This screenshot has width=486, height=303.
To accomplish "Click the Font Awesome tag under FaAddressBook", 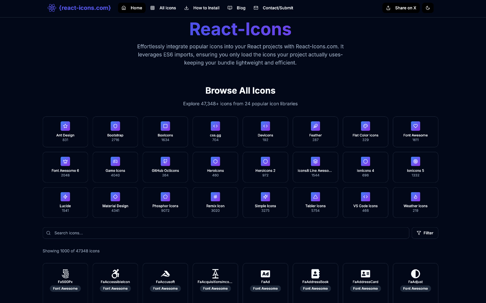I will 315,289.
